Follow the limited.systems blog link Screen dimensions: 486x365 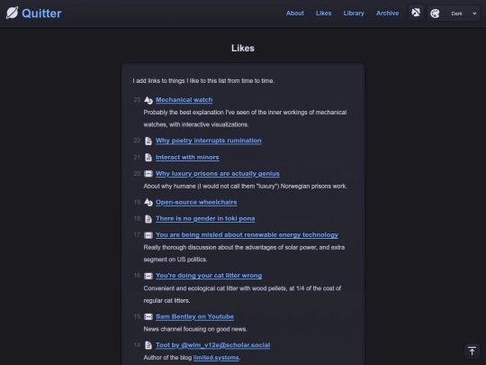click(216, 358)
